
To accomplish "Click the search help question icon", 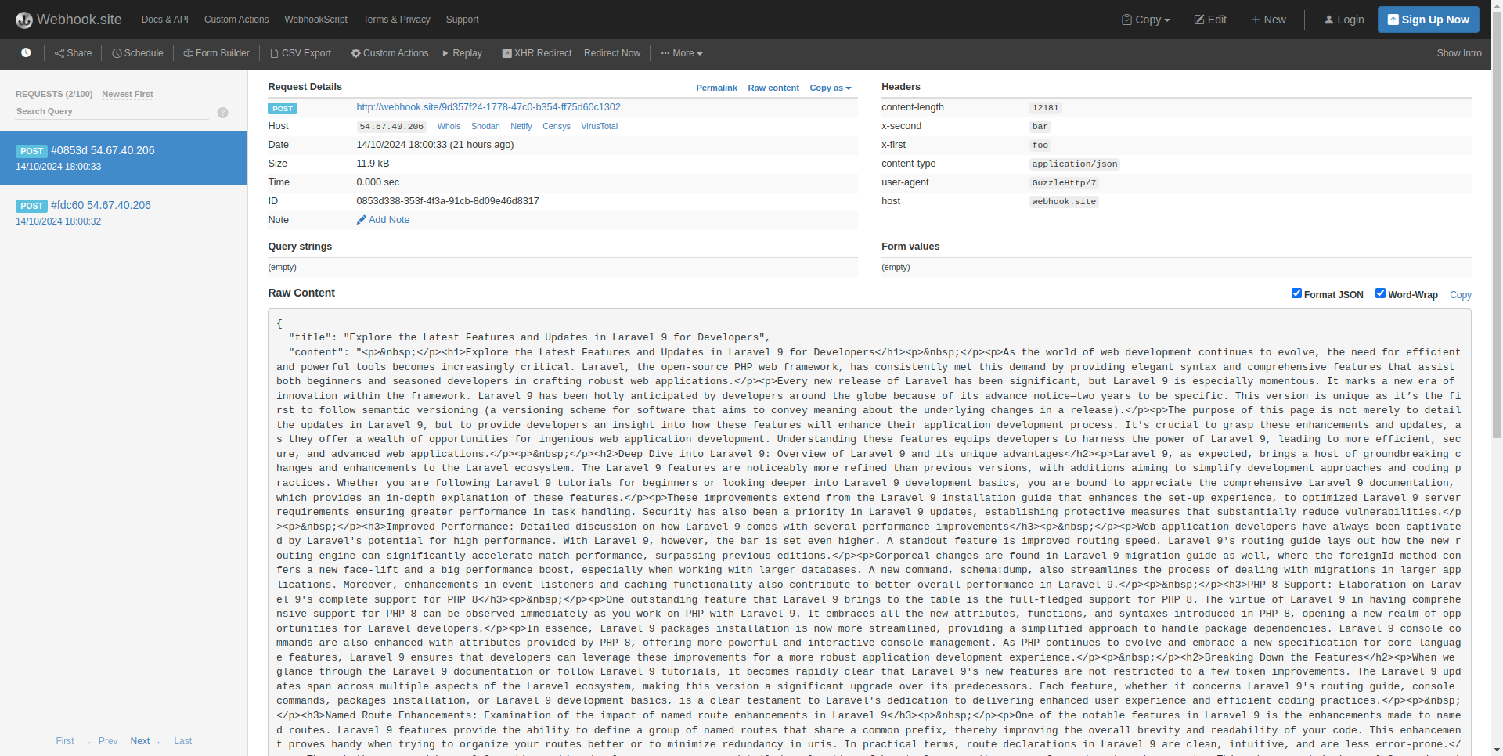I will point(222,113).
